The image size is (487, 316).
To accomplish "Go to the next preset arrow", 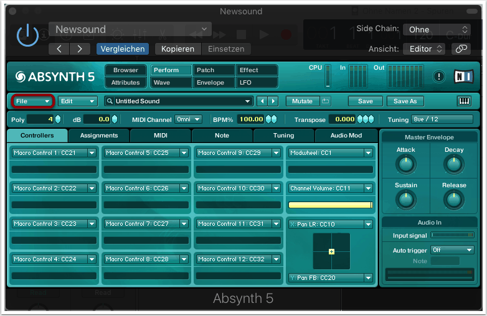I will (x=273, y=101).
